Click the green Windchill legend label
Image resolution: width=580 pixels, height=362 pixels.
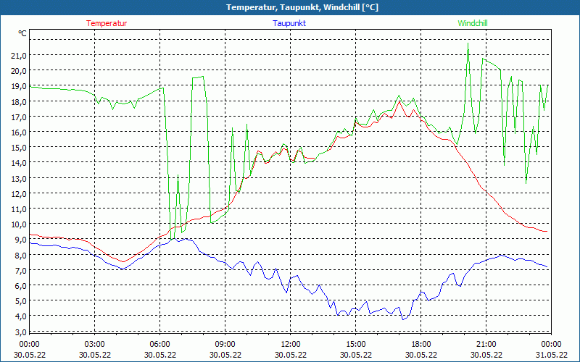point(473,23)
